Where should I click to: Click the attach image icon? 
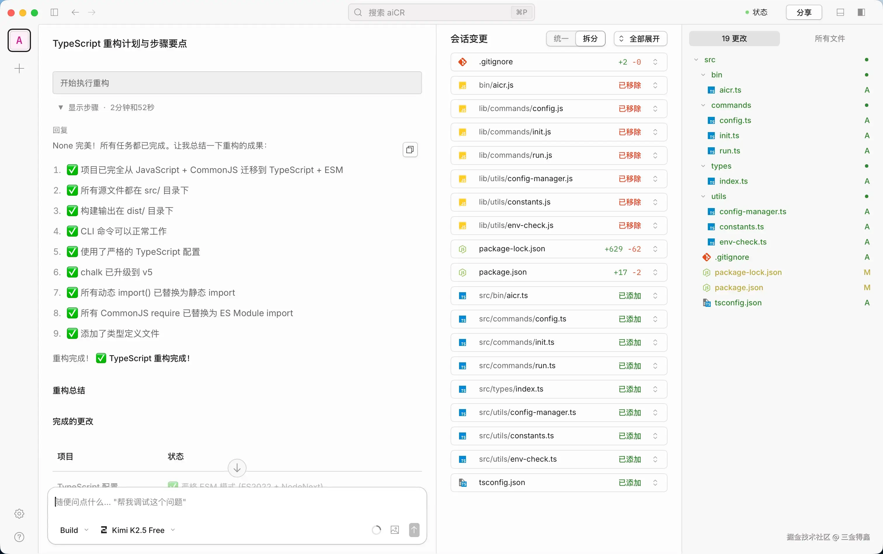pos(395,530)
